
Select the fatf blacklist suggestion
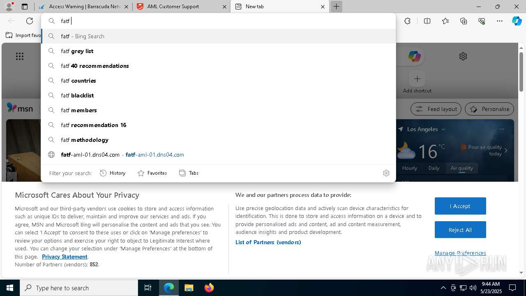(218, 95)
